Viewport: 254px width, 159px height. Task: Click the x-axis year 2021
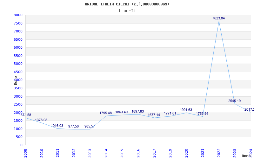point(203,153)
